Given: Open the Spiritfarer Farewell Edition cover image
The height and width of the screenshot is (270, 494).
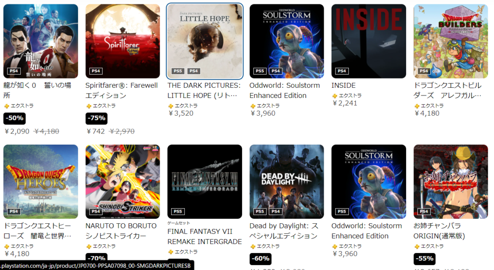Looking at the screenshot, I should 123,41.
